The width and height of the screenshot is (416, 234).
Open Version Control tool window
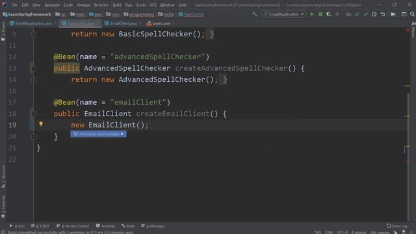pos(73,226)
